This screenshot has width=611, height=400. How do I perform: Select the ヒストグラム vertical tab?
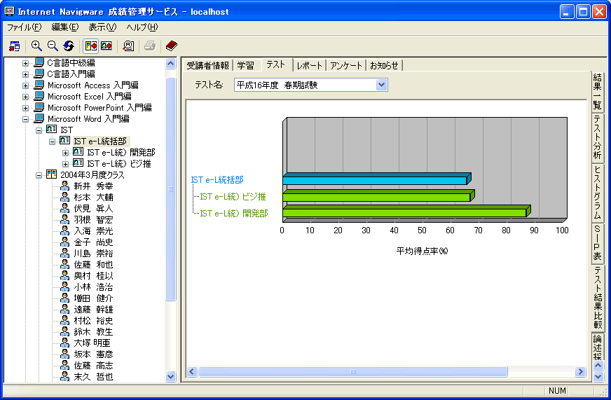coord(598,193)
